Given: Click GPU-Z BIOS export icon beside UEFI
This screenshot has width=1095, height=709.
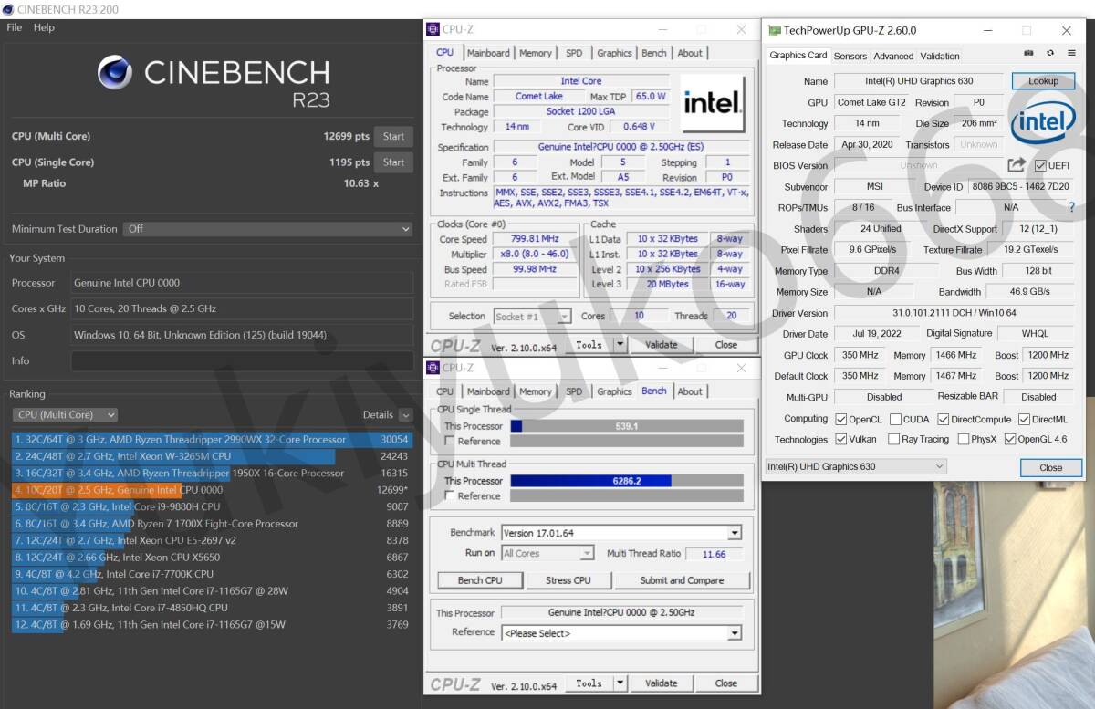Looking at the screenshot, I should point(1016,165).
